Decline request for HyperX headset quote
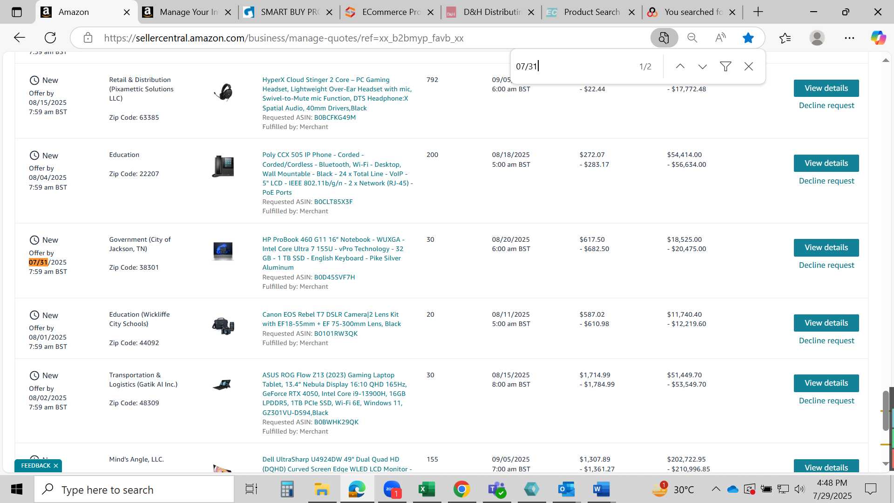The height and width of the screenshot is (503, 894). coord(826,105)
